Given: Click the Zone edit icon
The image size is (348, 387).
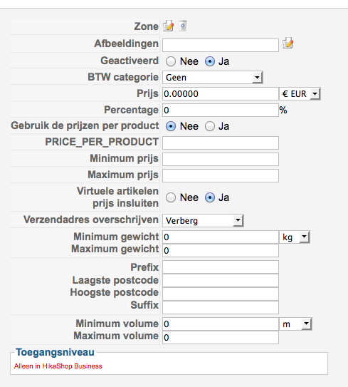Looking at the screenshot, I should pyautogui.click(x=169, y=26).
